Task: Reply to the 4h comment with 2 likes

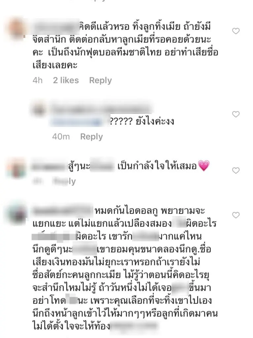Action: [100, 81]
